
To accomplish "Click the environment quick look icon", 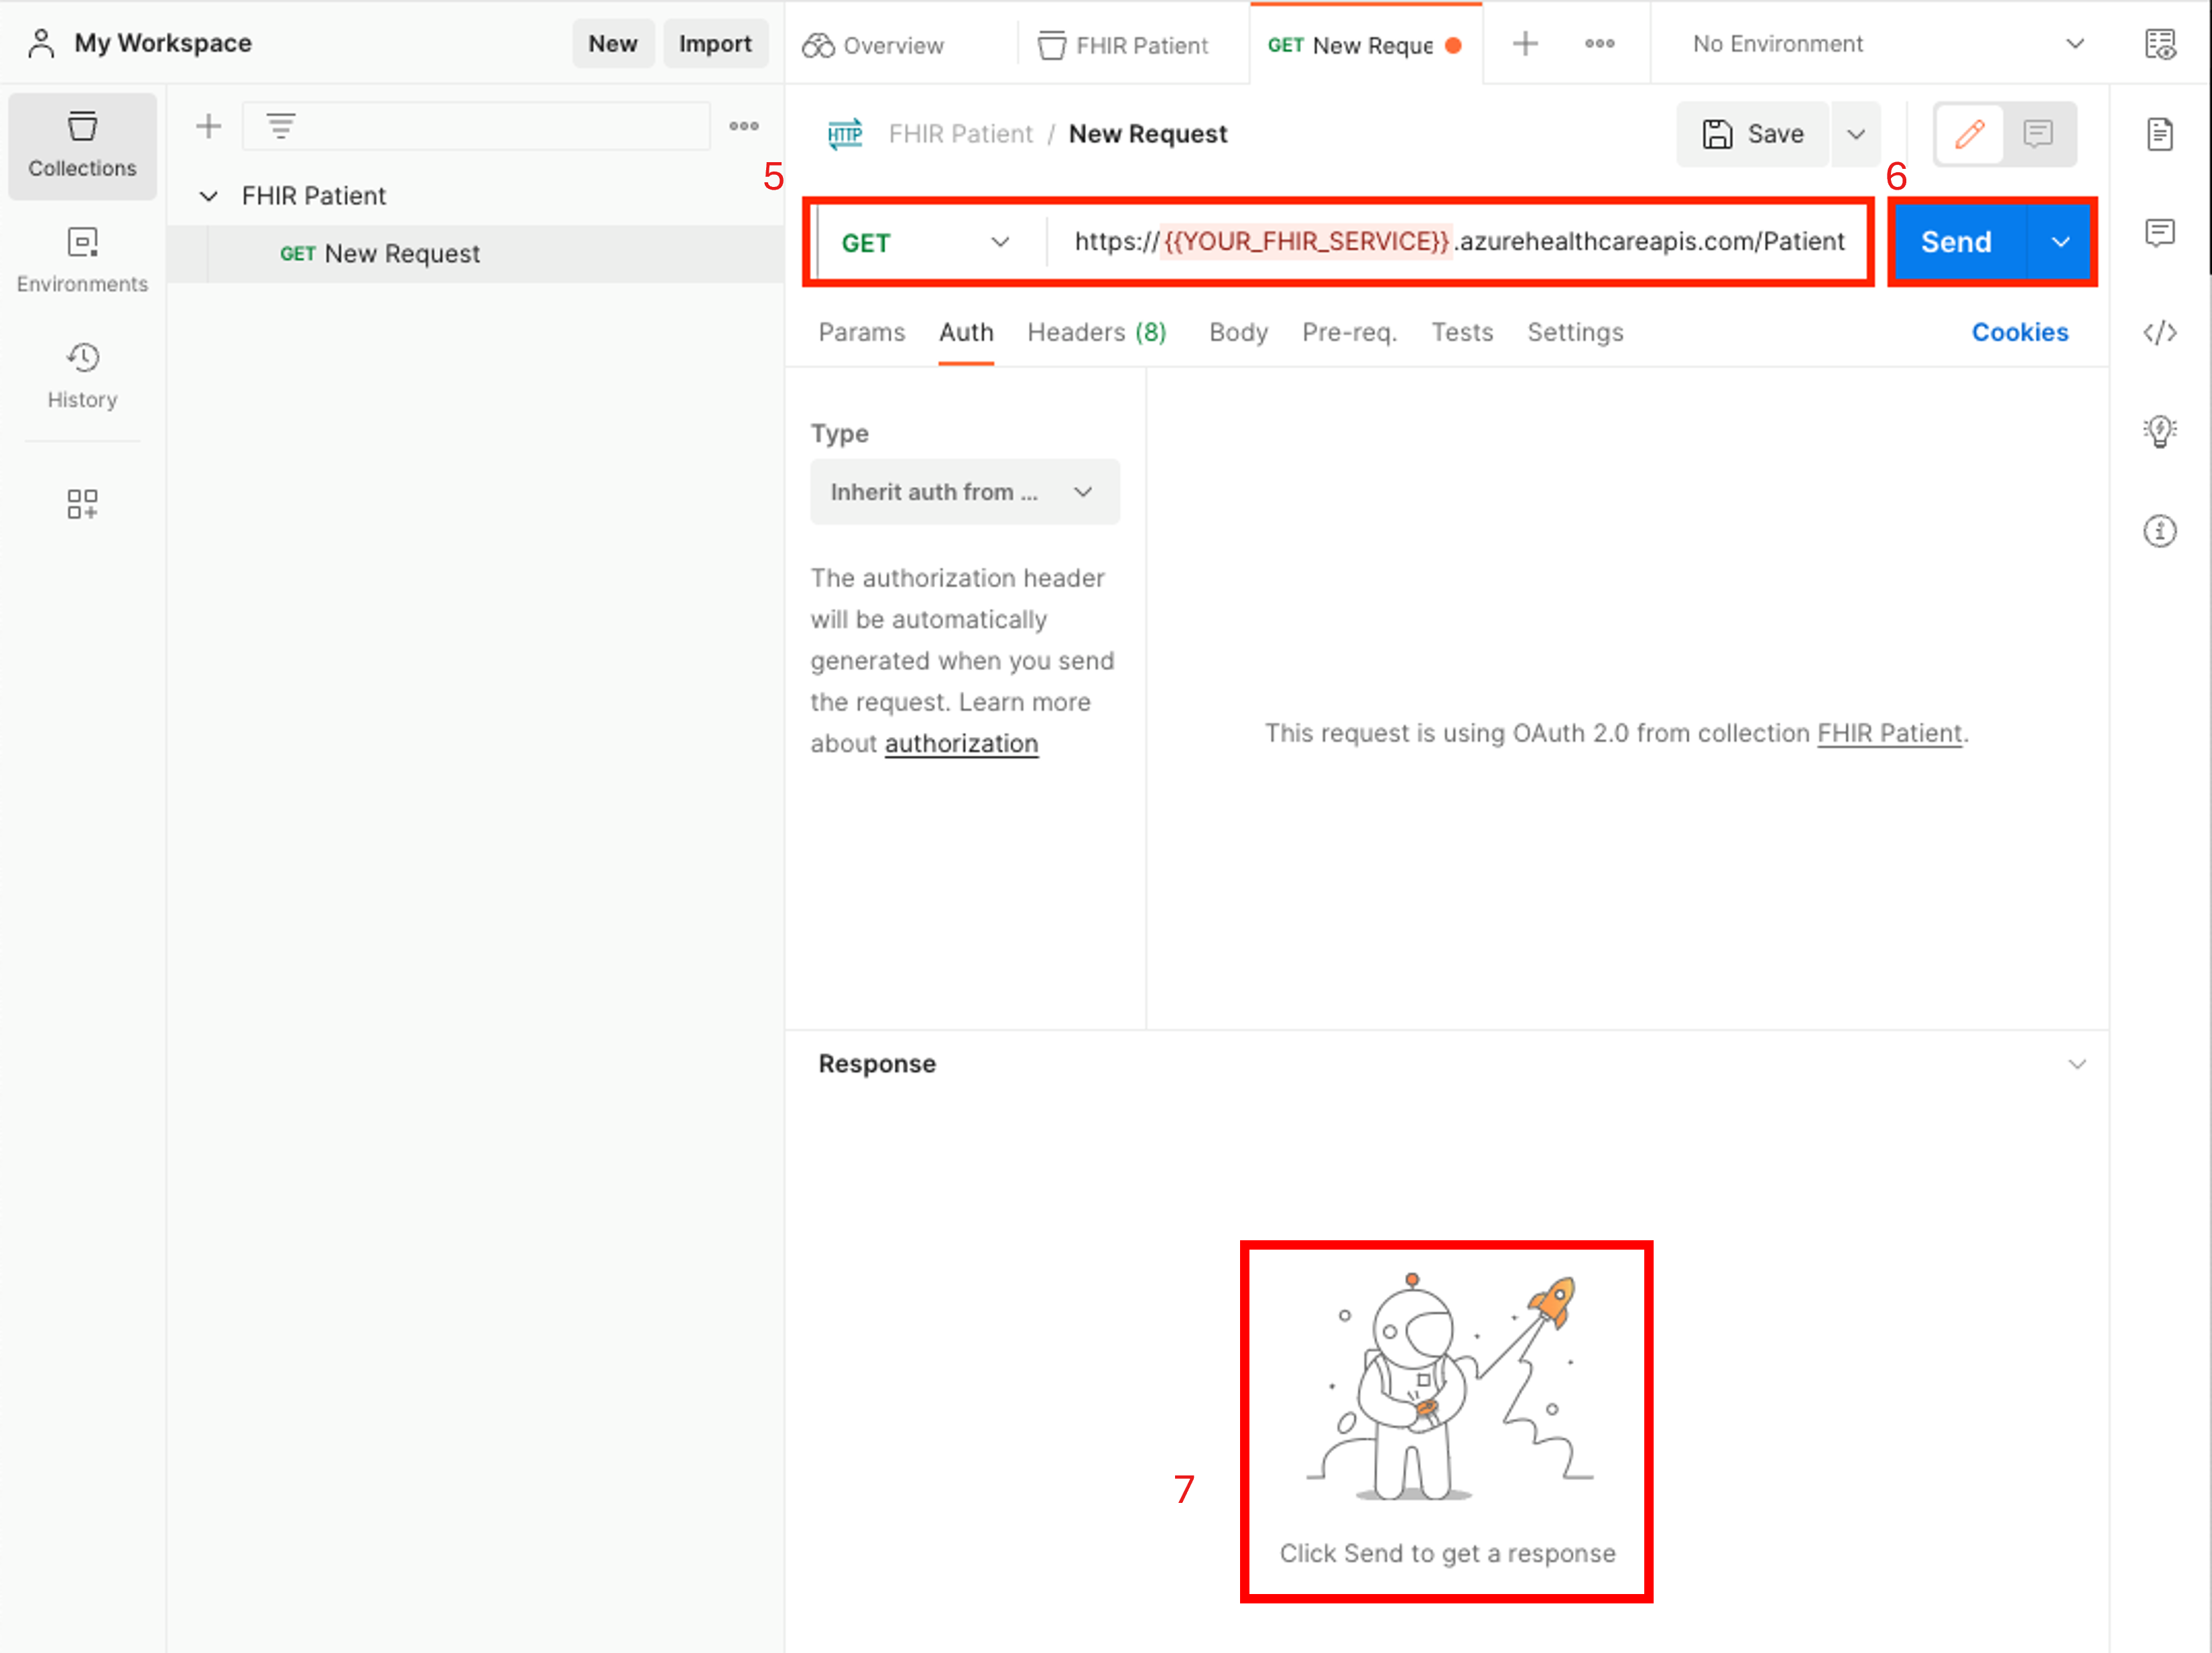I will tap(2159, 45).
